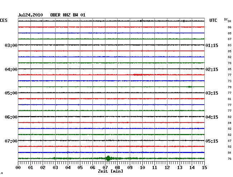Click the date label Jul24,2010

(x=30, y=15)
